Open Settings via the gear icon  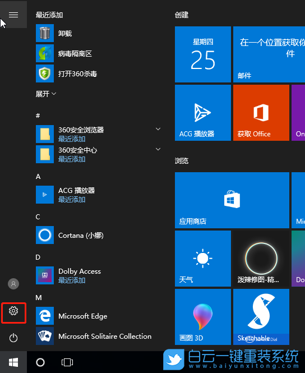[x=13, y=311]
